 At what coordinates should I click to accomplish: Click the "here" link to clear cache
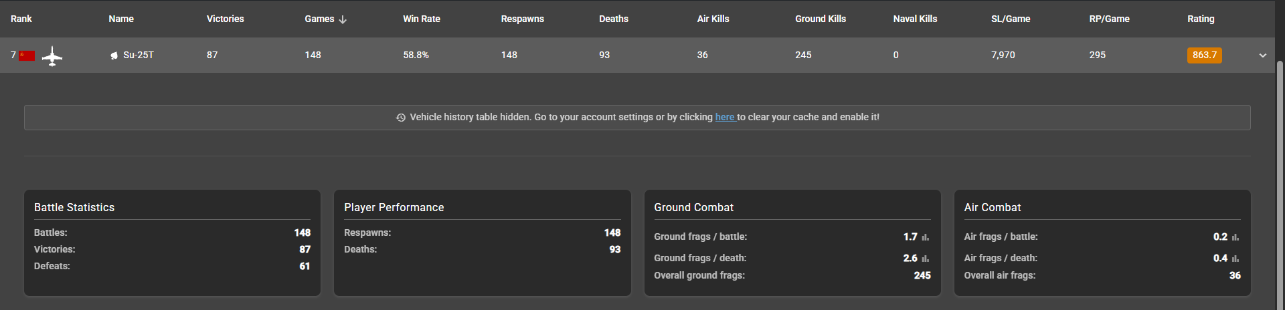725,117
